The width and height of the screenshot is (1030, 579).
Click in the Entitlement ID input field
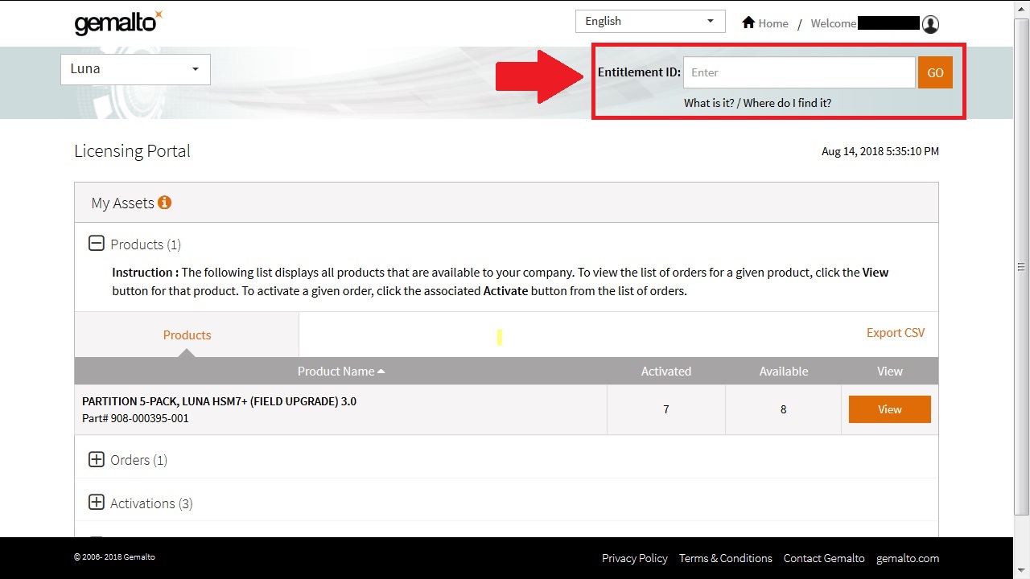tap(798, 72)
